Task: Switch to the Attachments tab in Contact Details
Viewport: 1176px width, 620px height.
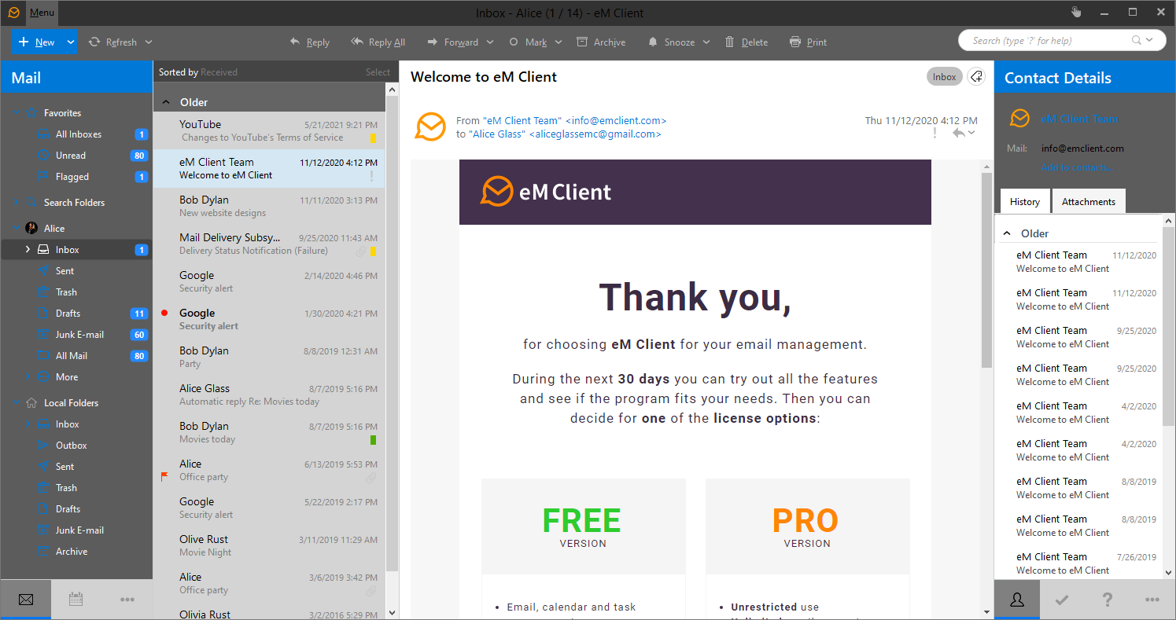Action: tap(1089, 200)
